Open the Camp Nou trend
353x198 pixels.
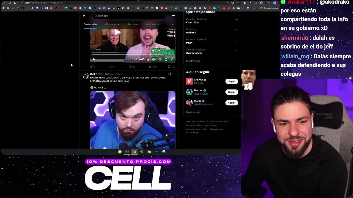click(192, 22)
